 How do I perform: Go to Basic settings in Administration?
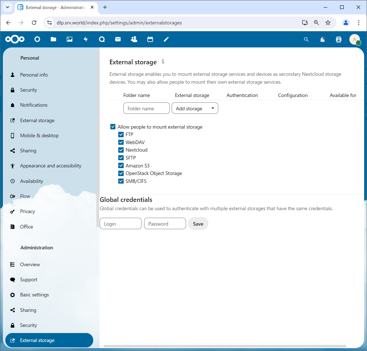click(x=34, y=295)
